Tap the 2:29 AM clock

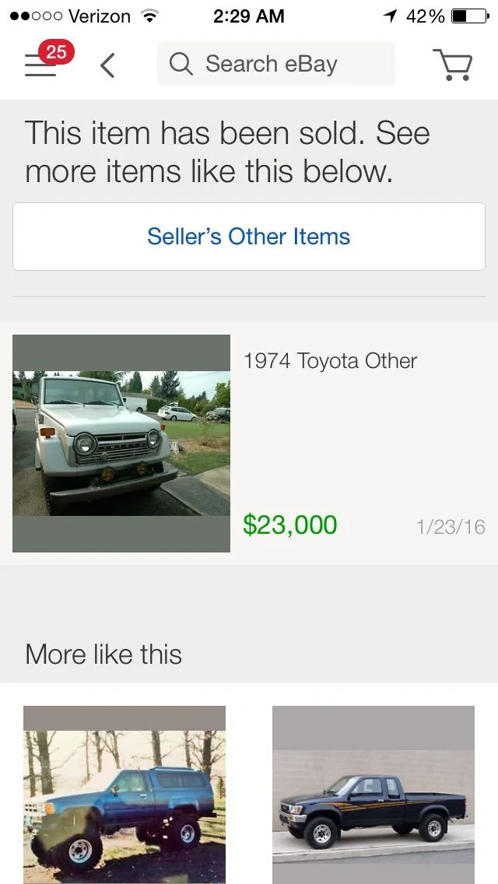[249, 16]
